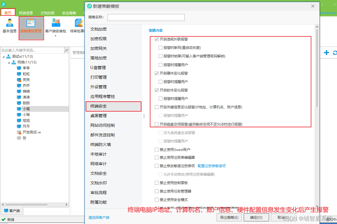Click tree scroll right arrow
The image size is (337, 224).
(x=66, y=205)
